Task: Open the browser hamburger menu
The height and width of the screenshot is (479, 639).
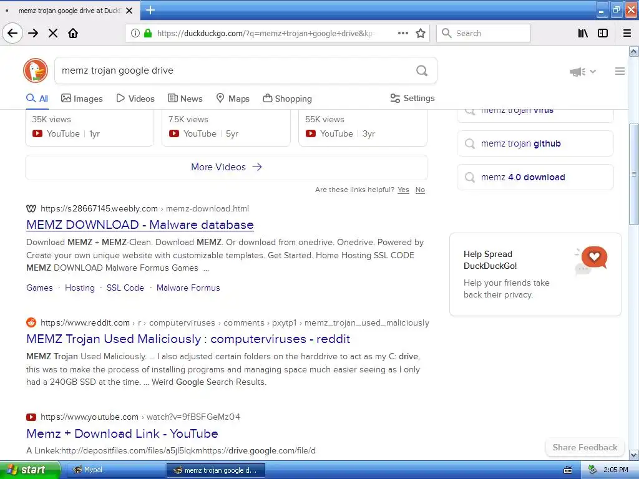Action: tap(627, 33)
